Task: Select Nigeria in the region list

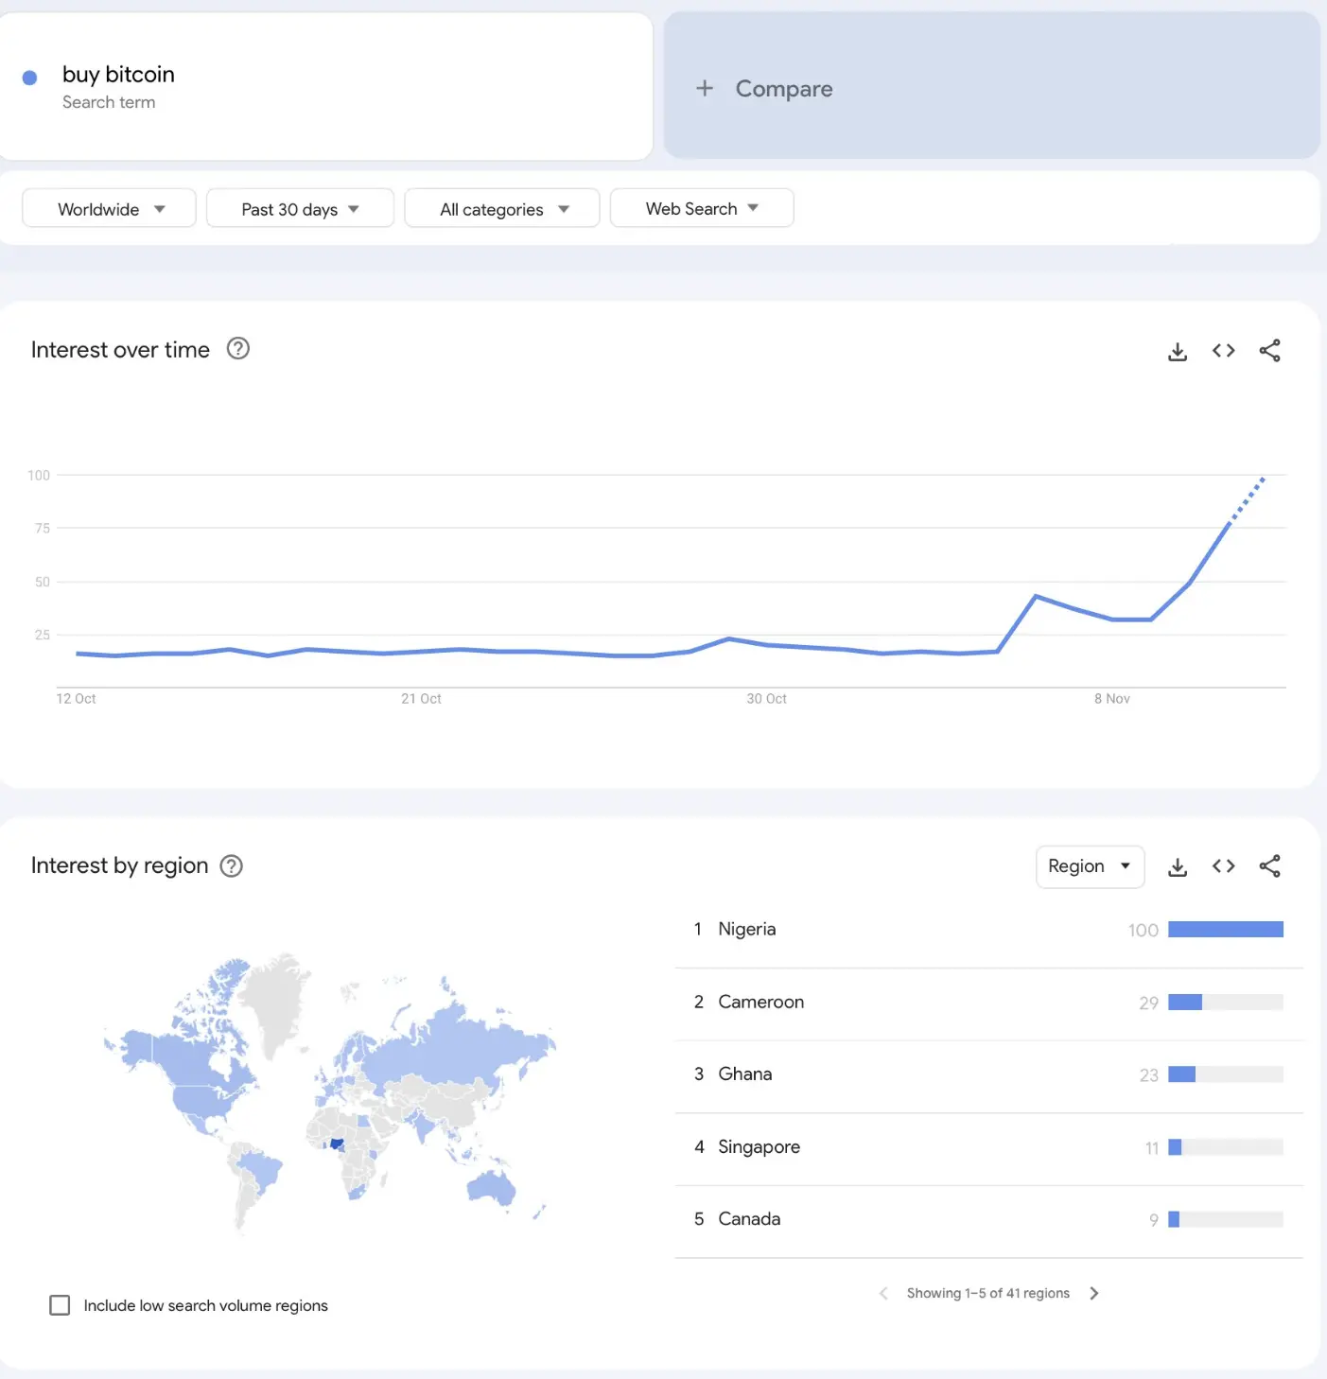Action: coord(747,930)
